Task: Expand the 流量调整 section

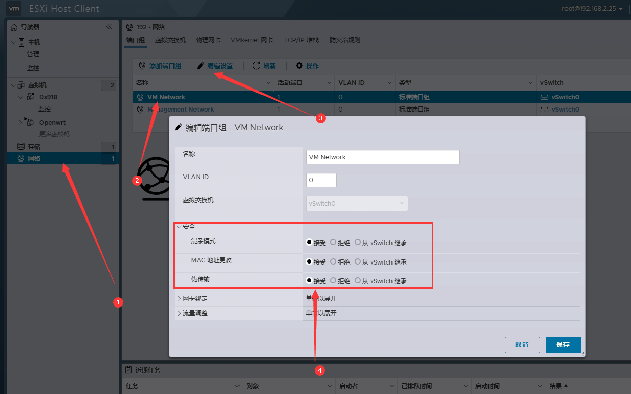Action: (x=179, y=313)
